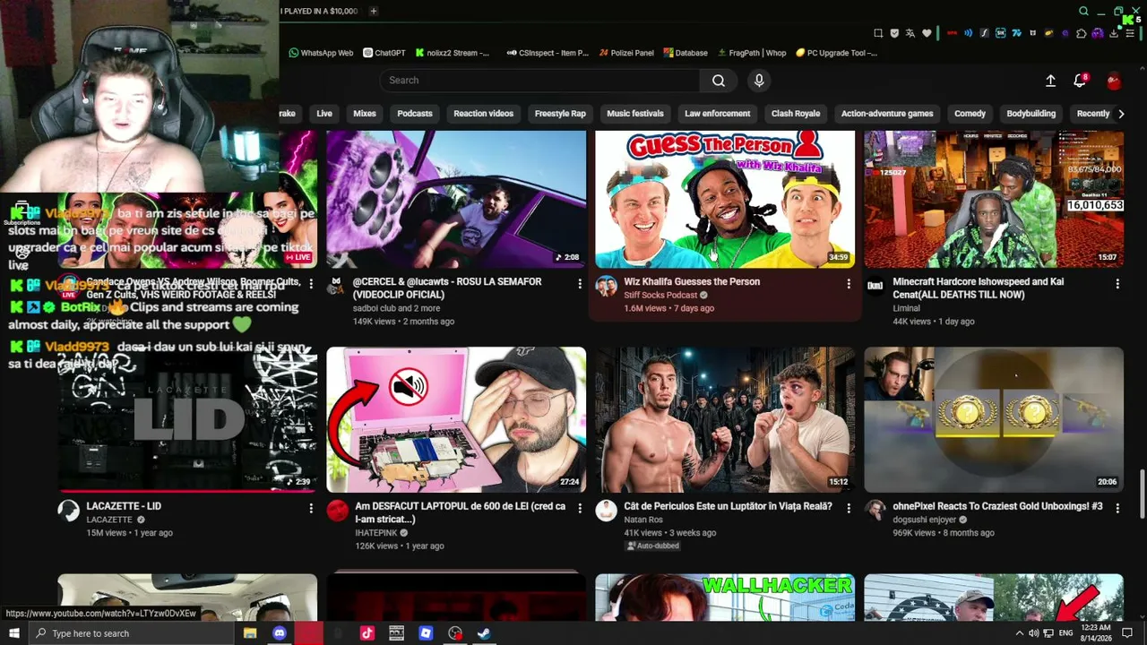Open the ChatGPT bookmark
The width and height of the screenshot is (1147, 645).
pos(384,53)
